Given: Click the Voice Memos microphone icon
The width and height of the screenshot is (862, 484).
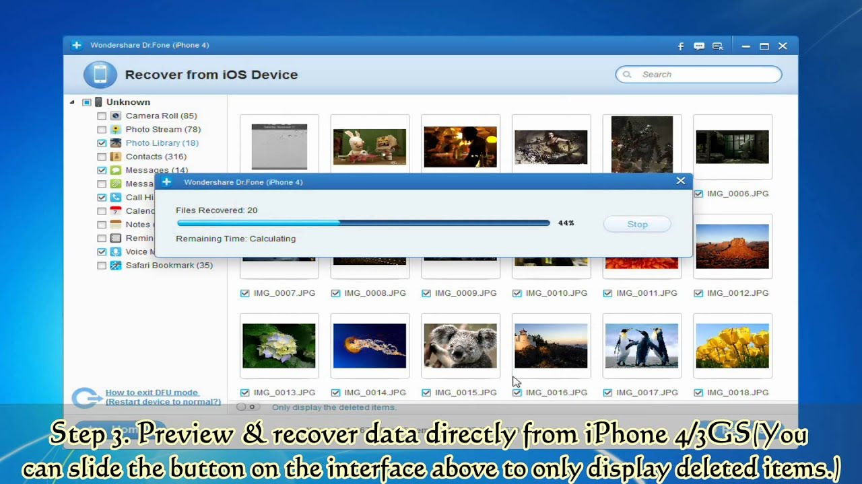Looking at the screenshot, I should (116, 251).
